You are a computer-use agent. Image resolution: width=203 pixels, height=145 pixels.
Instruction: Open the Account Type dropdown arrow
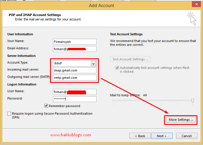93,64
